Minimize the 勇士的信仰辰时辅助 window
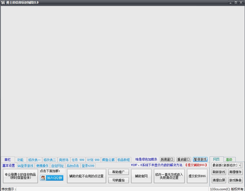Viewport: 245px width, 191px height. [231, 3]
